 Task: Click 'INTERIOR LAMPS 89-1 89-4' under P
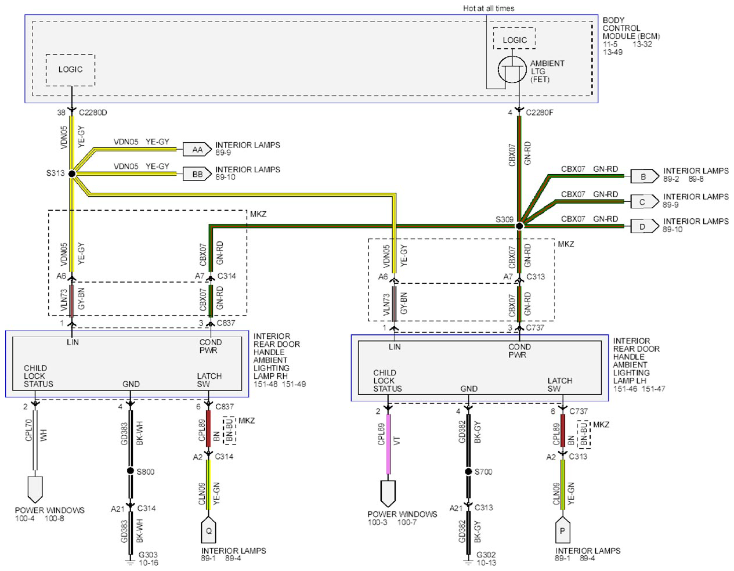[x=588, y=554]
